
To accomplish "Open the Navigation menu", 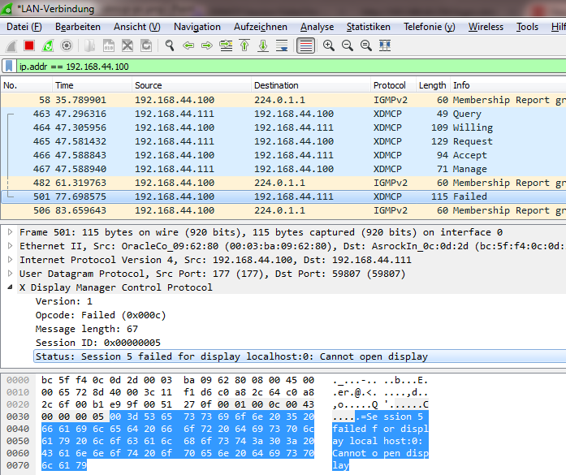I will (197, 27).
